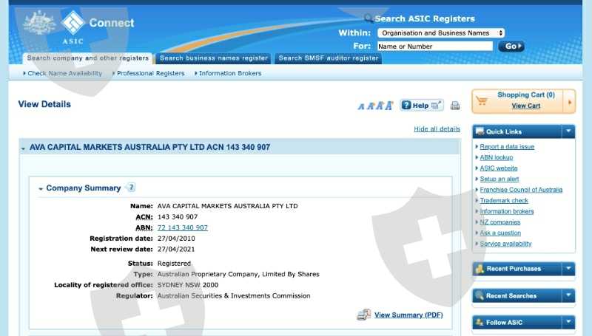Screen dimensions: 592x336
Task: Select the largest font size A icon
Action: (x=389, y=106)
